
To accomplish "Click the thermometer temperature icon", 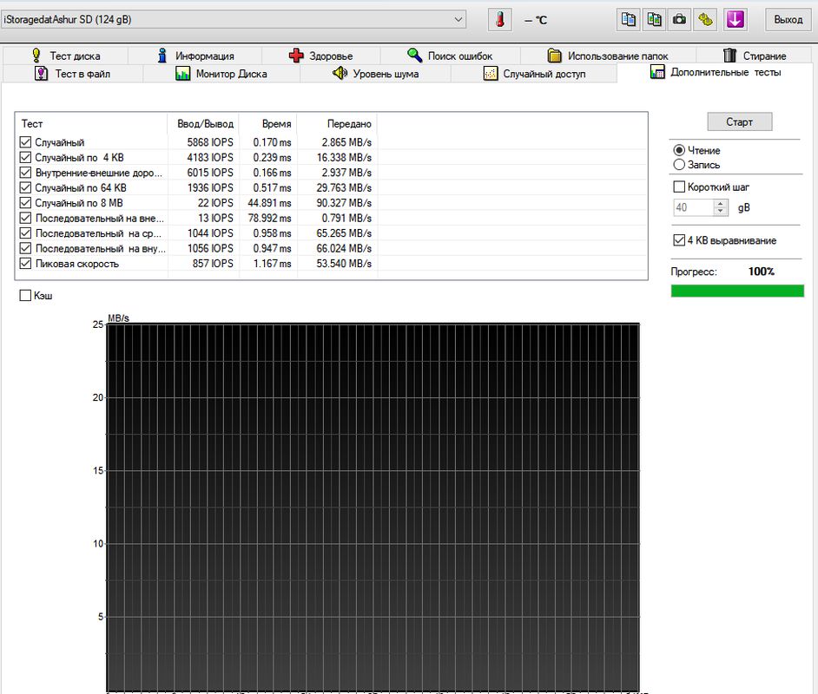I will click(500, 19).
